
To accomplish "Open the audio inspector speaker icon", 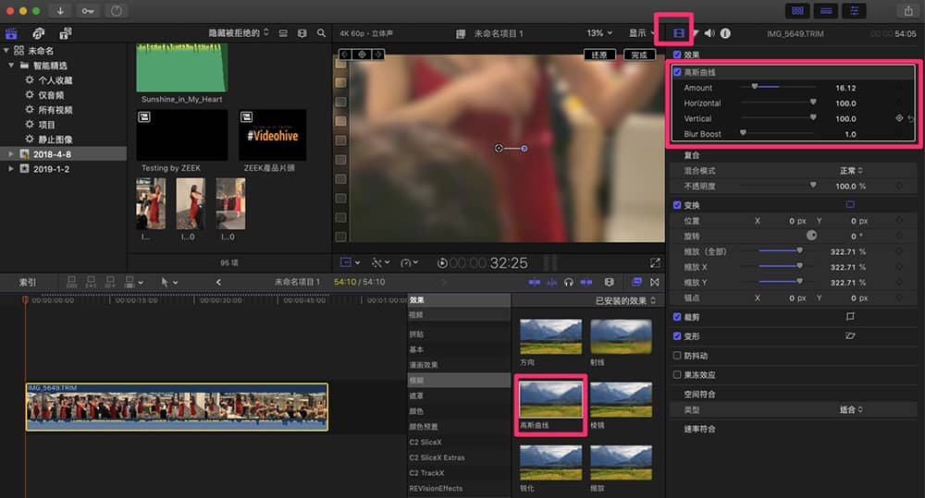I will 709,33.
